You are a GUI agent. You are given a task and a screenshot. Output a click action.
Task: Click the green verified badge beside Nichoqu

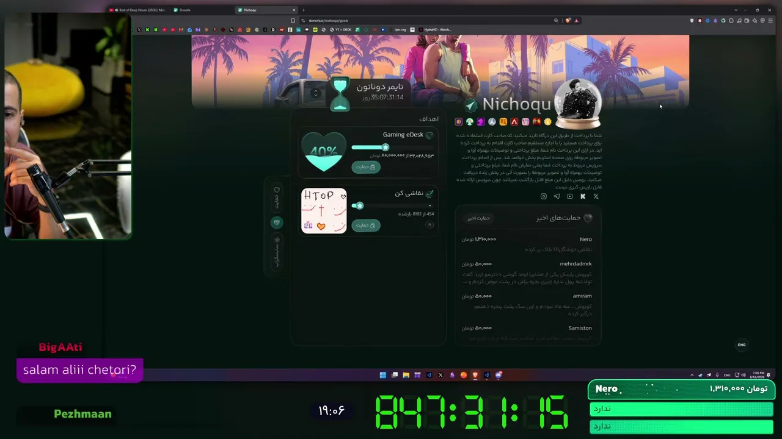[470, 105]
